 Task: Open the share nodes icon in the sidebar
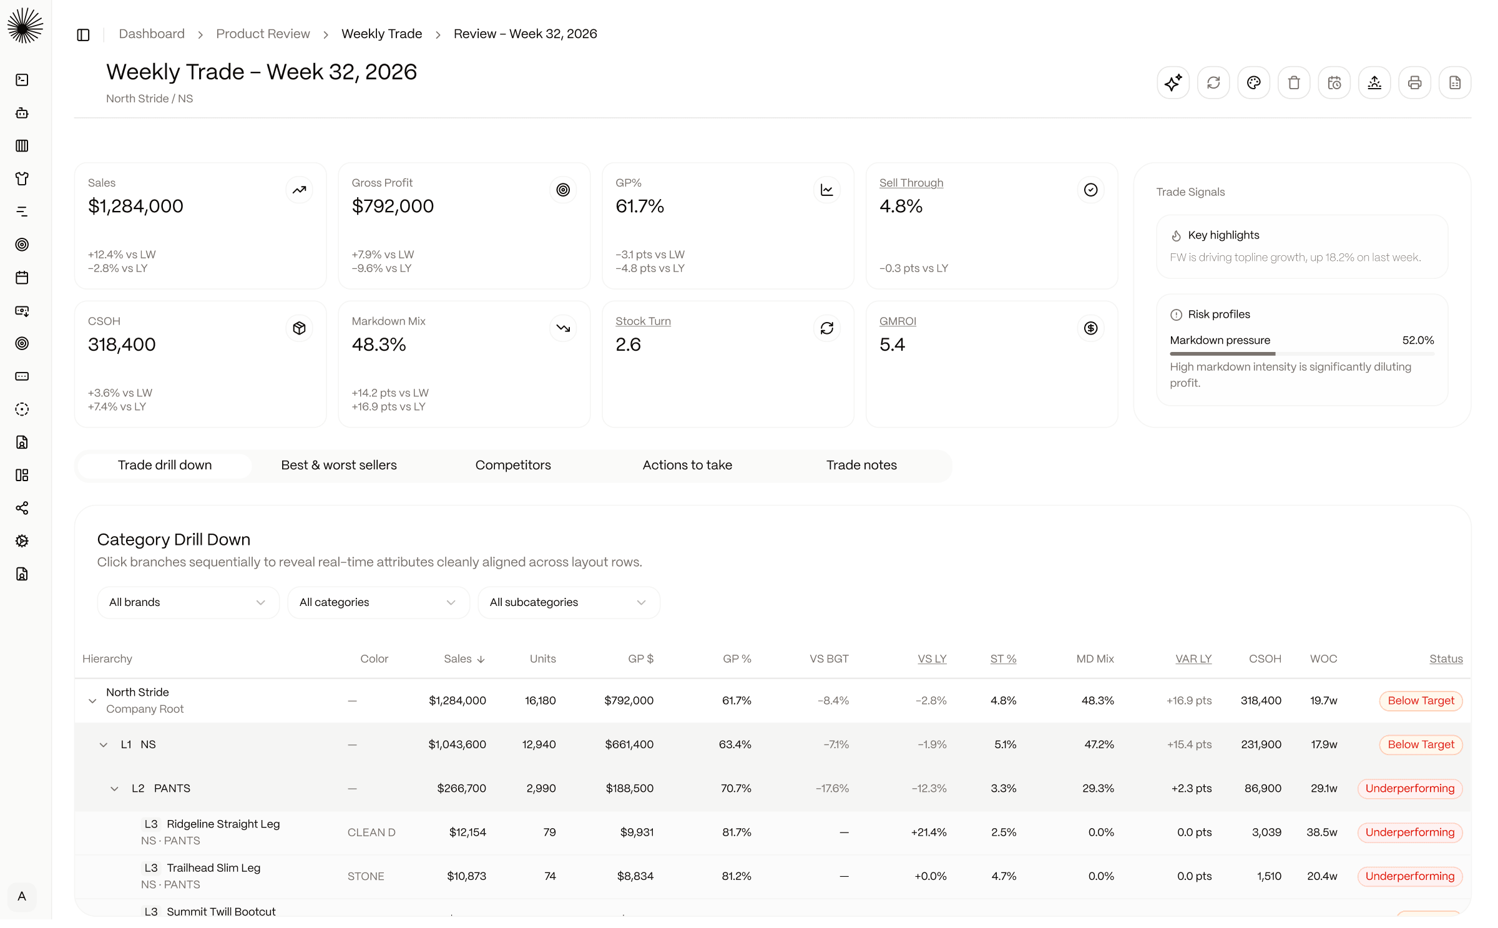[22, 508]
